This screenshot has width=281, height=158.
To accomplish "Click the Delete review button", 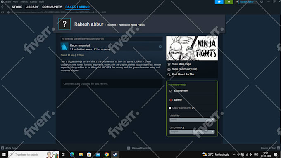I will (178, 100).
